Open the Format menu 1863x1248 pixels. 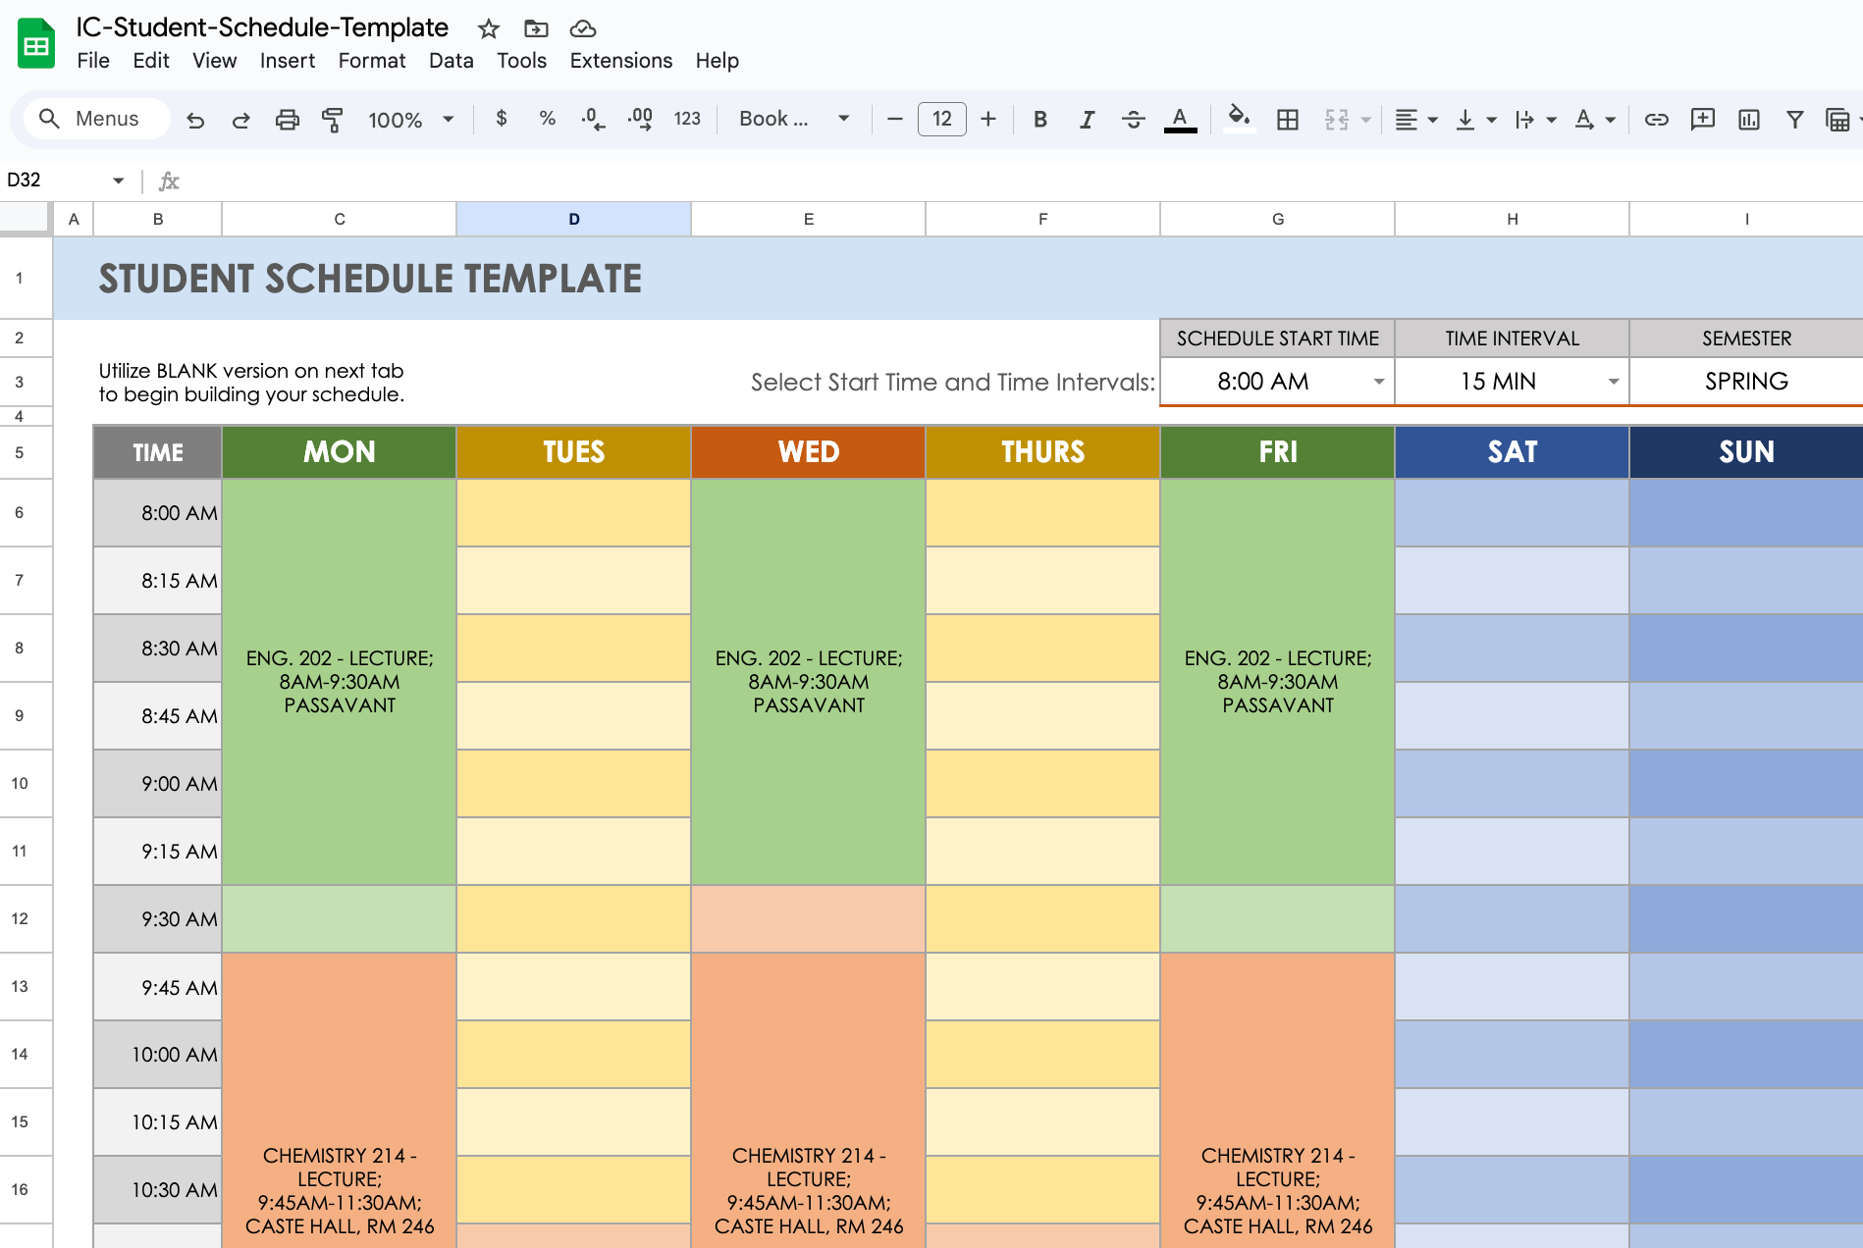[372, 61]
